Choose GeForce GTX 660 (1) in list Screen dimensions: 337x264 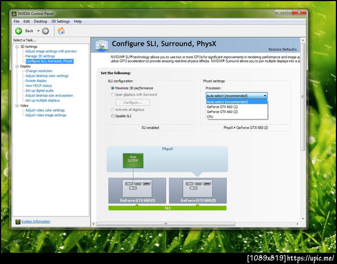click(236, 107)
